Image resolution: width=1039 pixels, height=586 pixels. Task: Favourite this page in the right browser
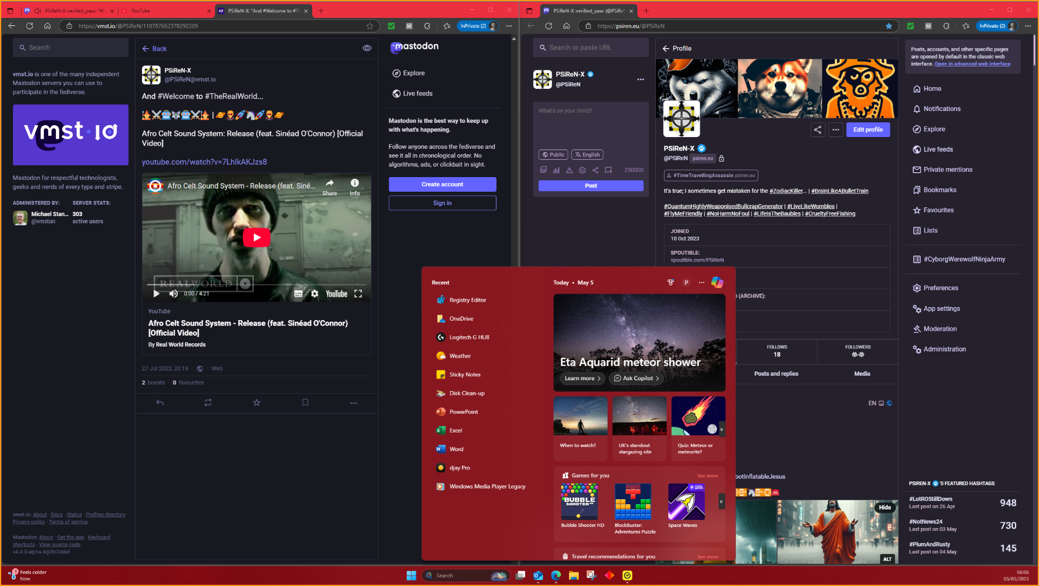pos(889,26)
